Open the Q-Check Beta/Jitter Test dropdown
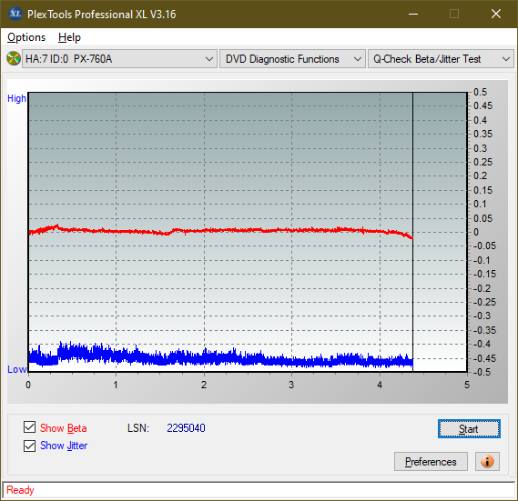The image size is (518, 501). point(441,59)
